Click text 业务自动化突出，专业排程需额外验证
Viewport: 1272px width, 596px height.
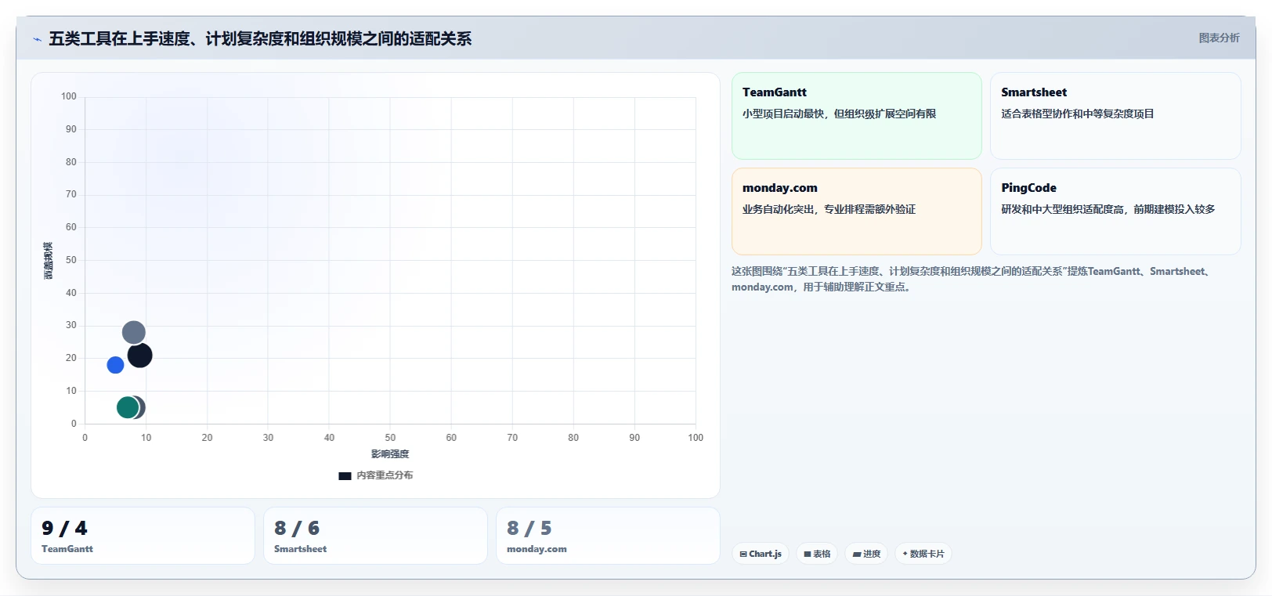tap(829, 209)
